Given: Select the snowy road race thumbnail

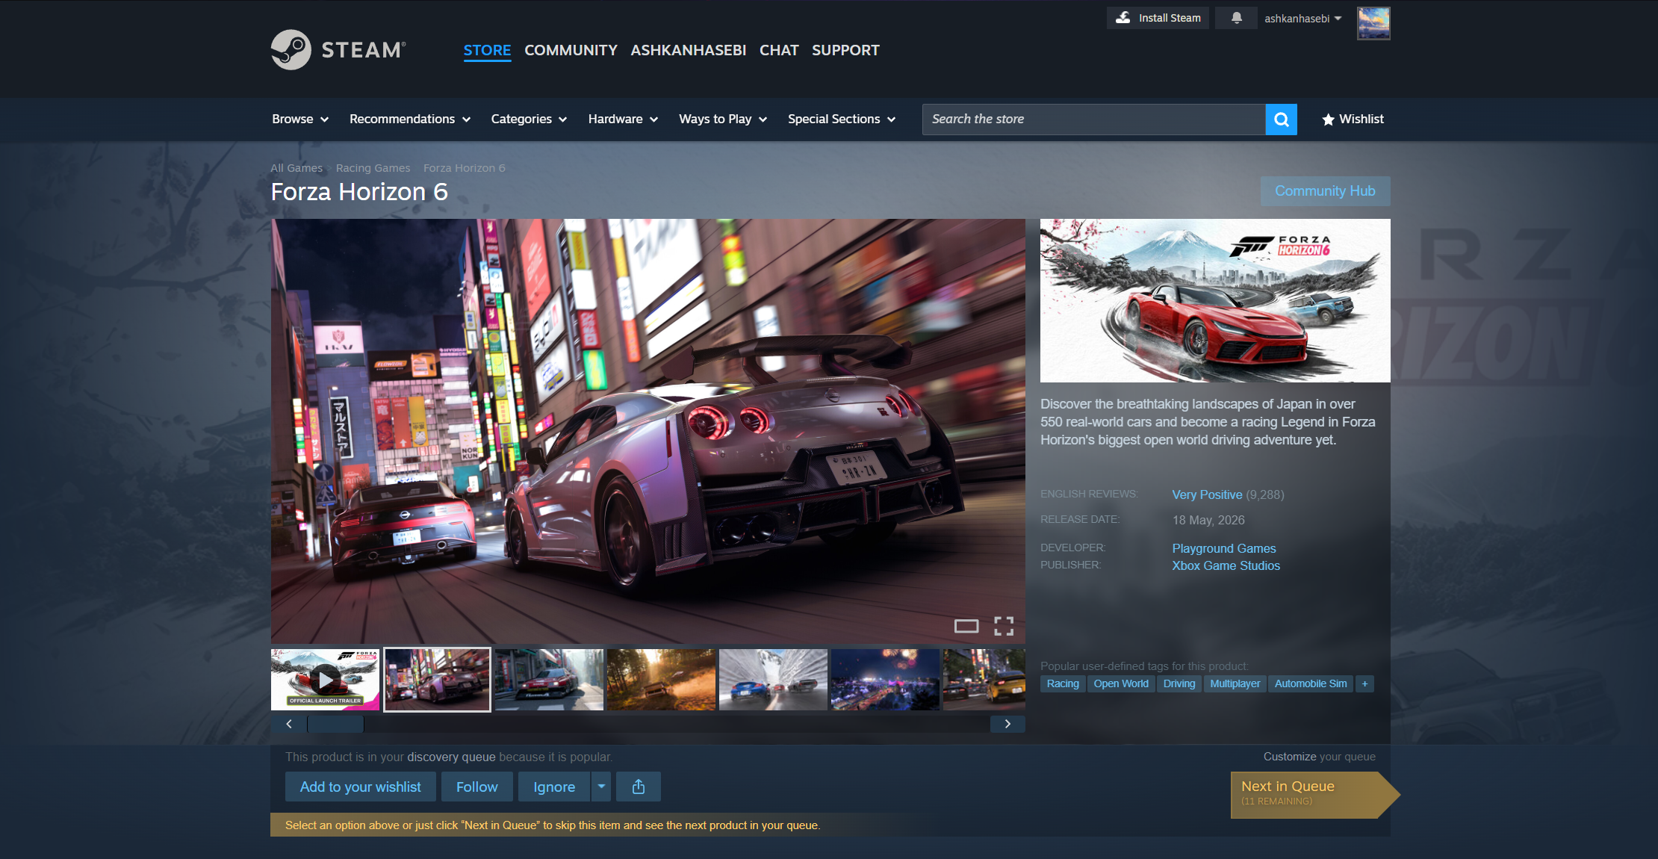Looking at the screenshot, I should click(773, 680).
